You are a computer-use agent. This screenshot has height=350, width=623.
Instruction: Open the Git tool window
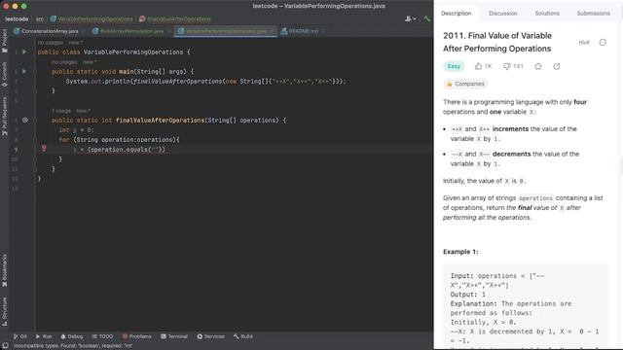coord(19,336)
